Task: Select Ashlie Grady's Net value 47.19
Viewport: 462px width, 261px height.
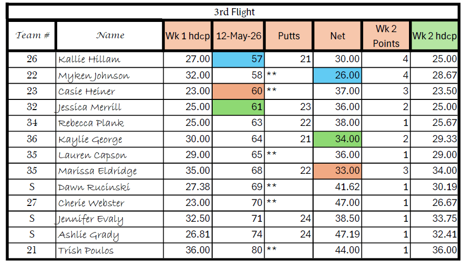Action: coord(338,234)
